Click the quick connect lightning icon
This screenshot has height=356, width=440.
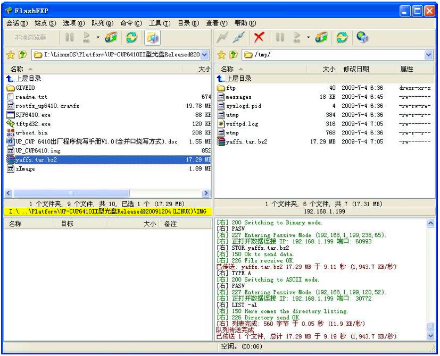222,37
